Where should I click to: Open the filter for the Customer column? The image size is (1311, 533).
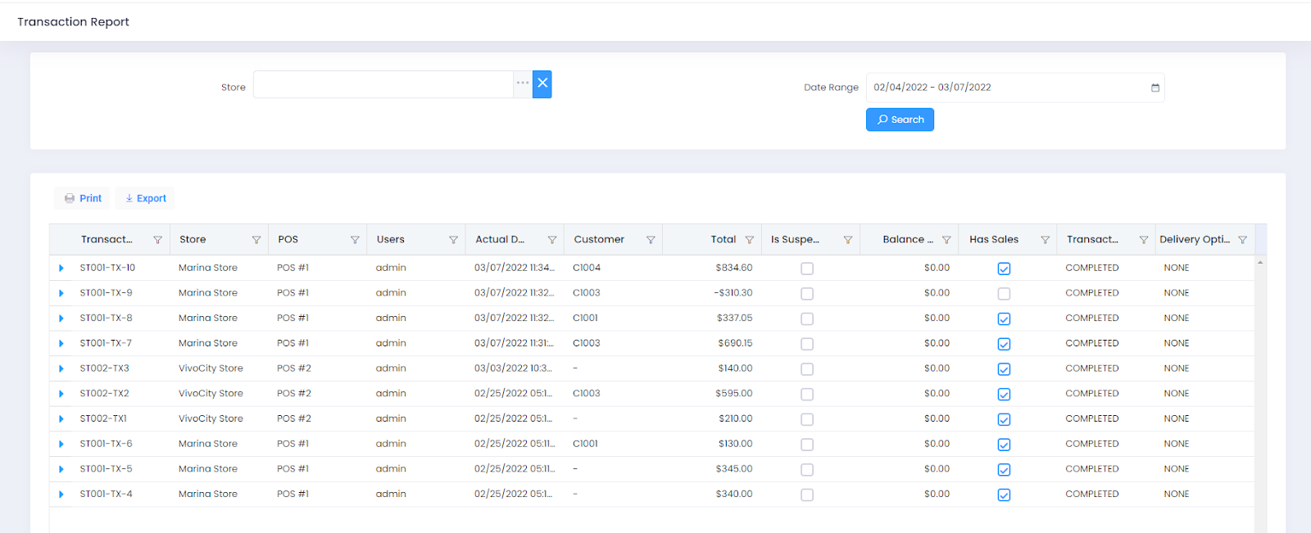[651, 240]
